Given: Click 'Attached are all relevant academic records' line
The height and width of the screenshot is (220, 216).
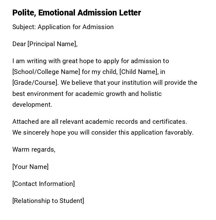Looking at the screenshot, I should (77, 122).
